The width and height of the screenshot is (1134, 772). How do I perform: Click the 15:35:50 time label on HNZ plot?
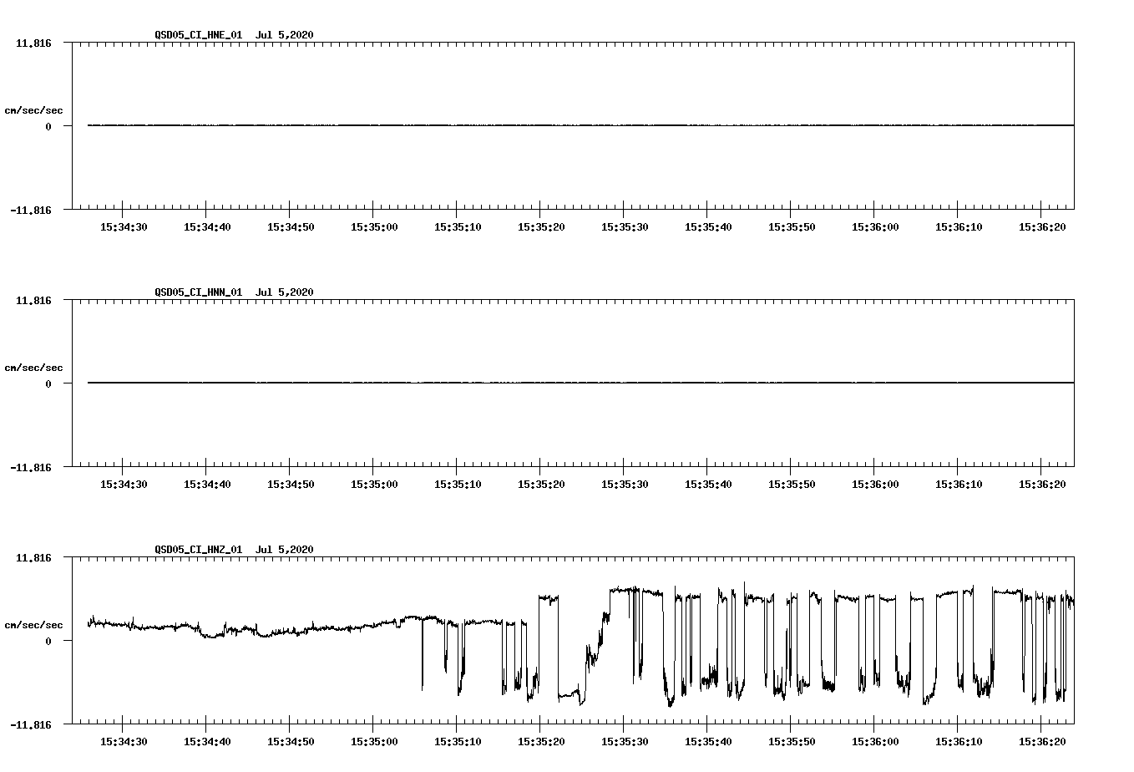click(792, 742)
